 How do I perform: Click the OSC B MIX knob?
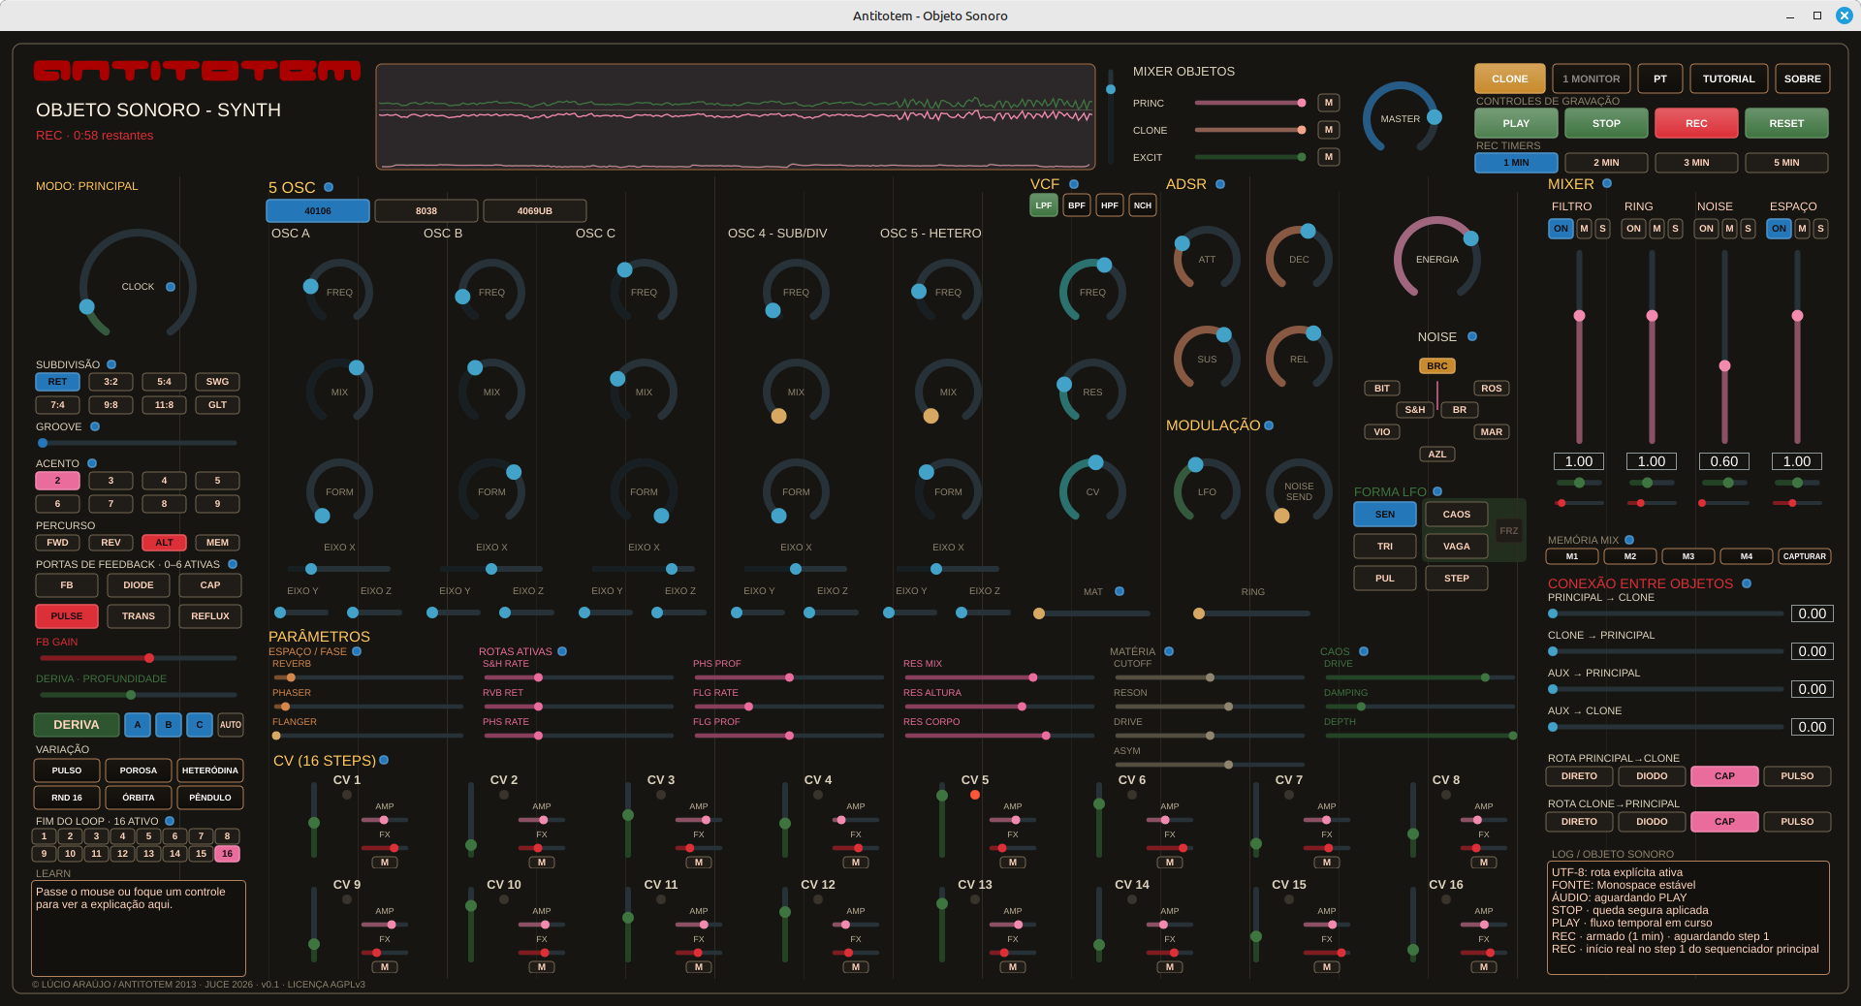(491, 392)
